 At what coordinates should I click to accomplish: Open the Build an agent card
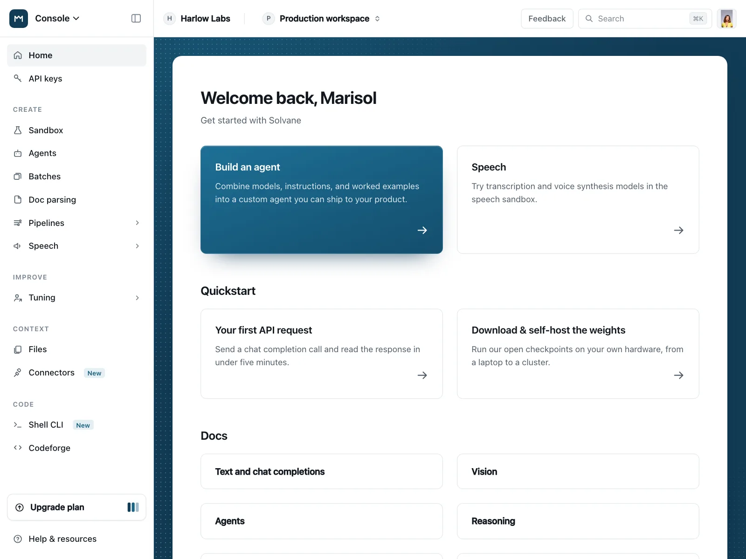322,200
